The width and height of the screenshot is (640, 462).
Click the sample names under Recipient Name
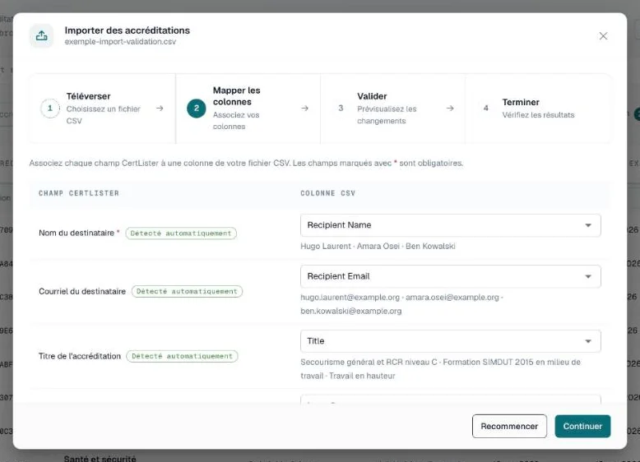(378, 247)
